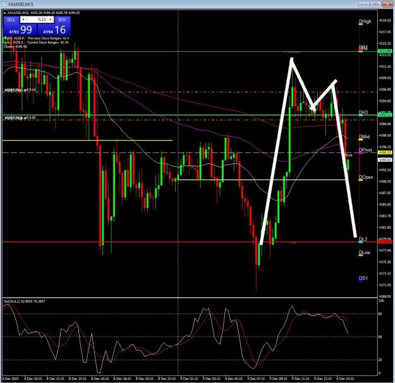Click the XAUUSD chart window icon
Image resolution: width=395 pixels, height=383 pixels.
(4, 4)
